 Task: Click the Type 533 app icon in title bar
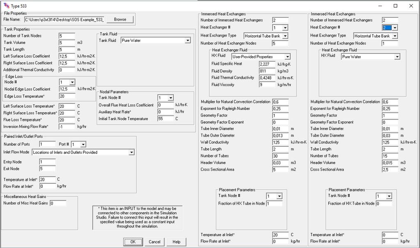tap(6, 6)
